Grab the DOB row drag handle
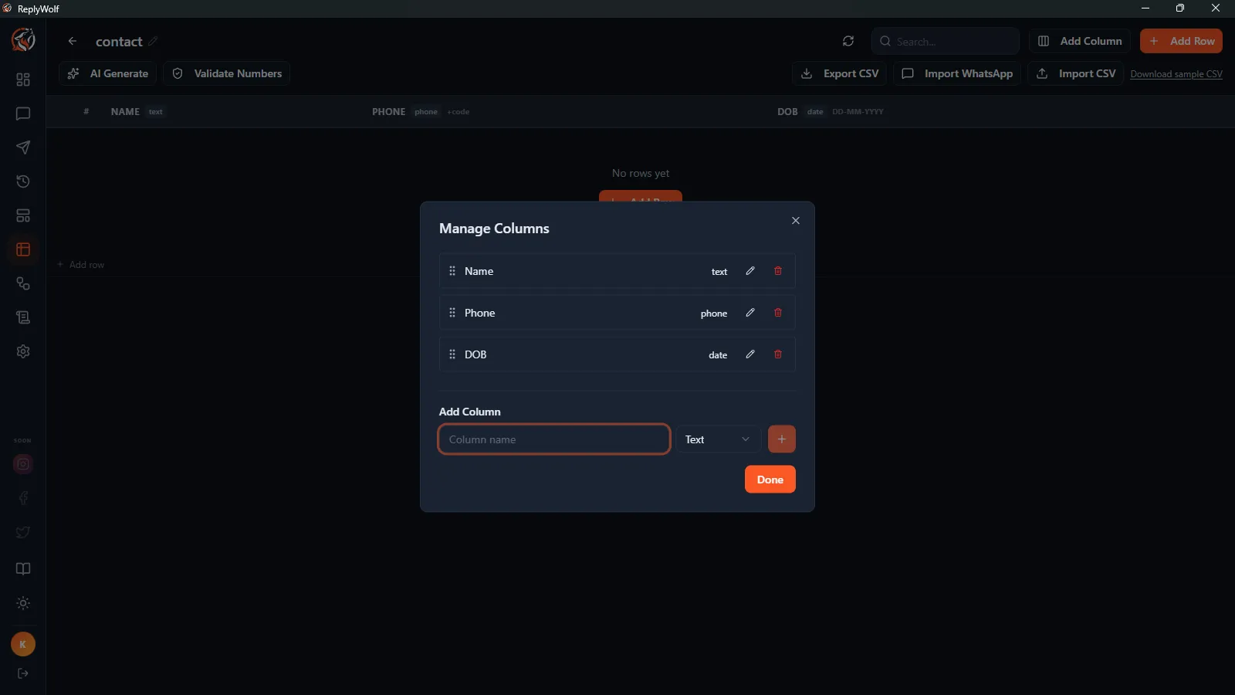 pyautogui.click(x=452, y=354)
